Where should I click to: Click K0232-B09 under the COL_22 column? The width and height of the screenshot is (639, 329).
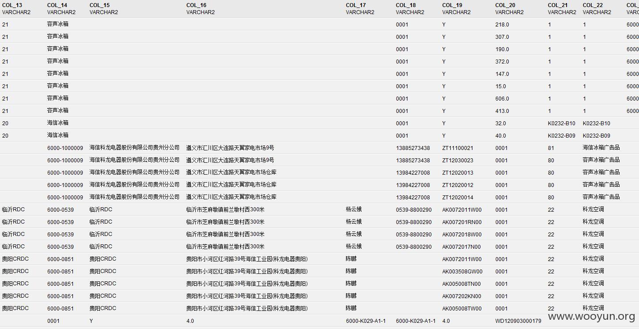[x=597, y=136]
